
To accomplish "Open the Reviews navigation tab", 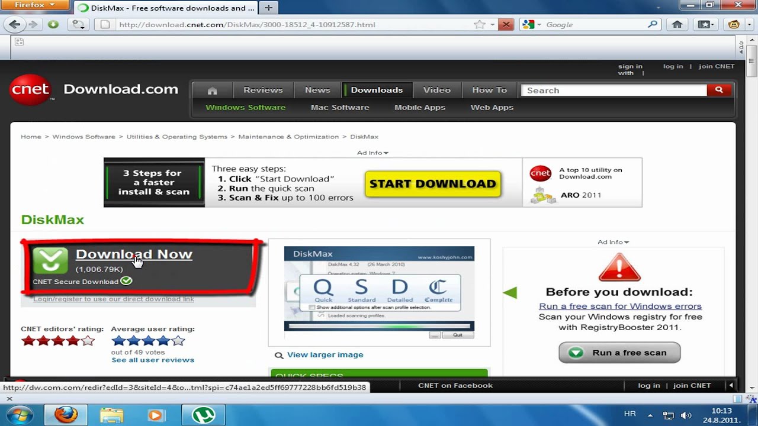I will pyautogui.click(x=263, y=90).
